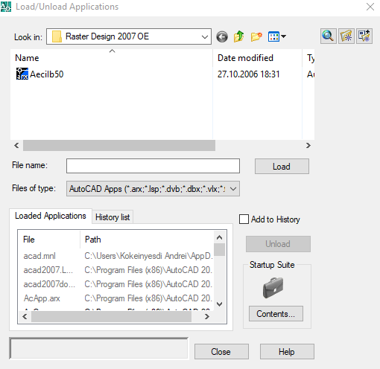Open Startup Suite Contents button
This screenshot has width=380, height=369.
[x=276, y=314]
